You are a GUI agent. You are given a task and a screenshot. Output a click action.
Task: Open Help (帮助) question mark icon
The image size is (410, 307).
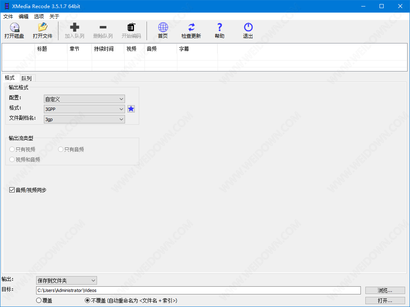tap(220, 28)
